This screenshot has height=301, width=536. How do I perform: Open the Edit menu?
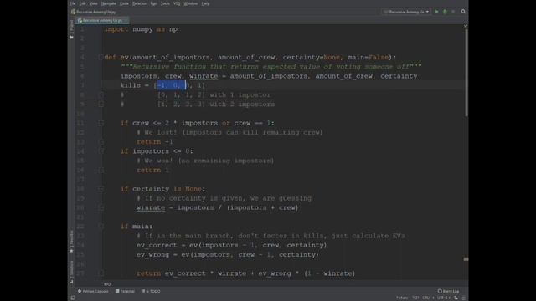(x=82, y=3)
